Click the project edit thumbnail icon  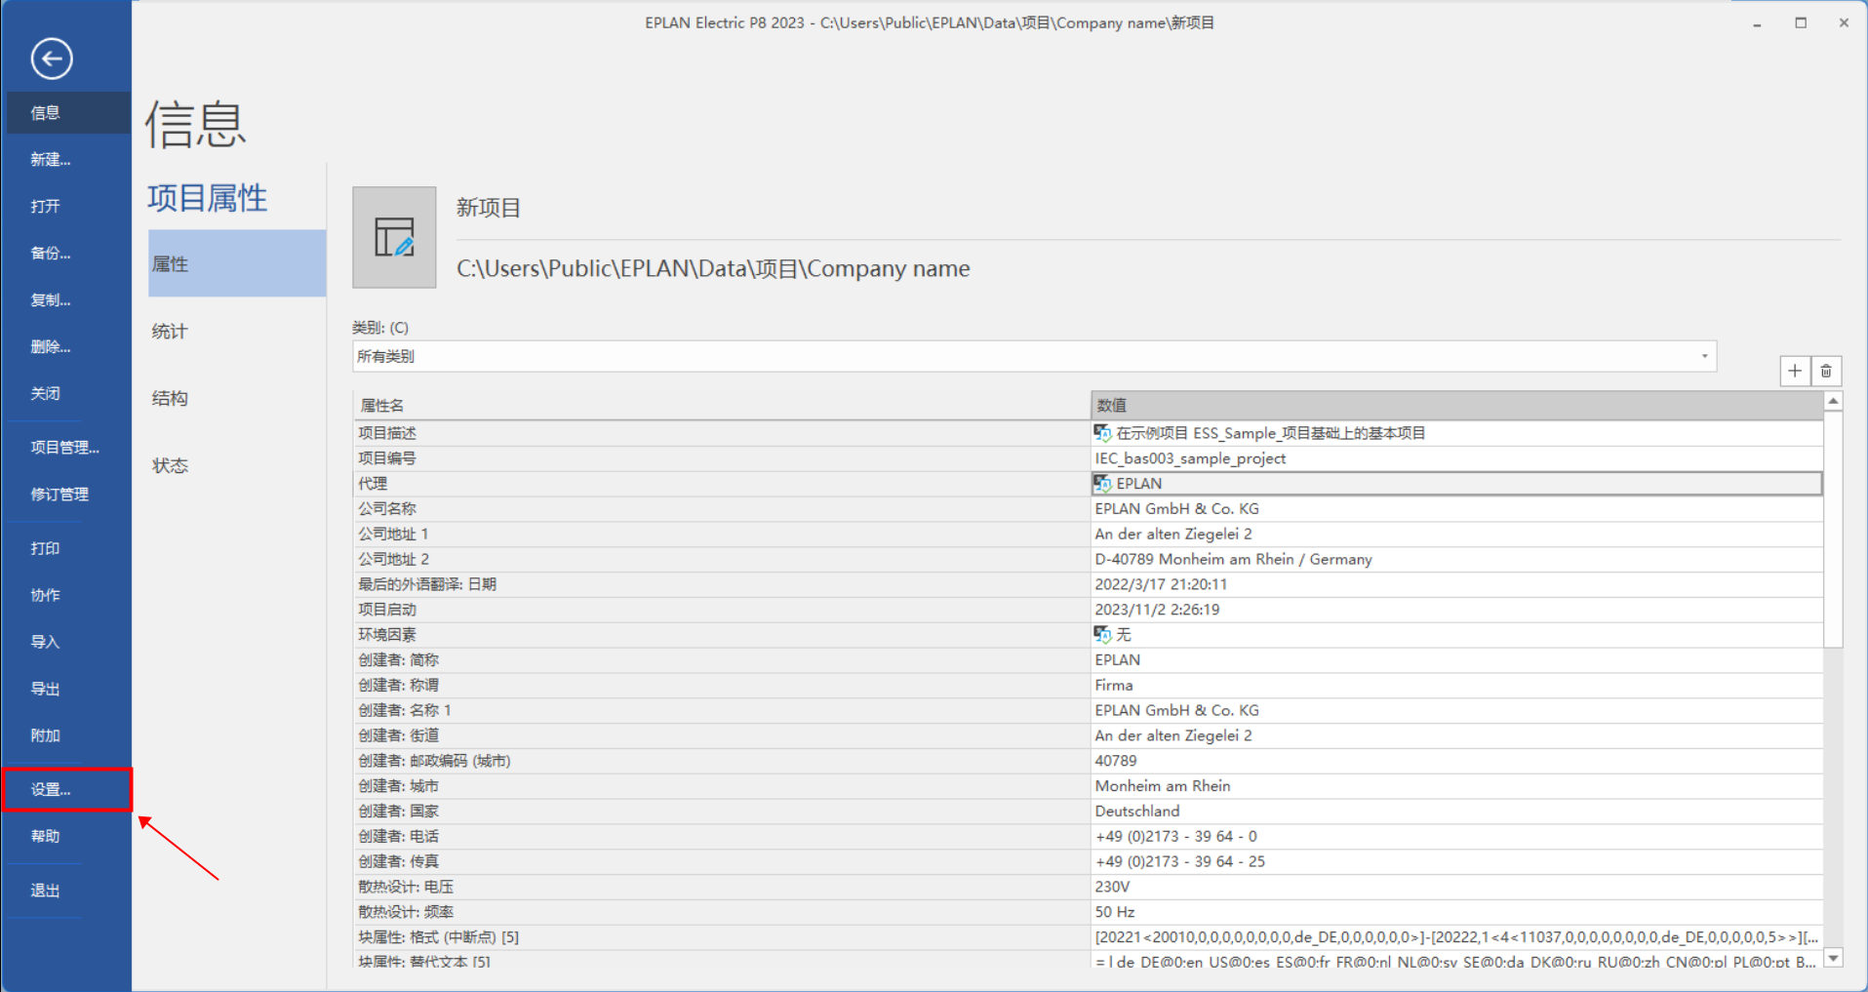394,238
